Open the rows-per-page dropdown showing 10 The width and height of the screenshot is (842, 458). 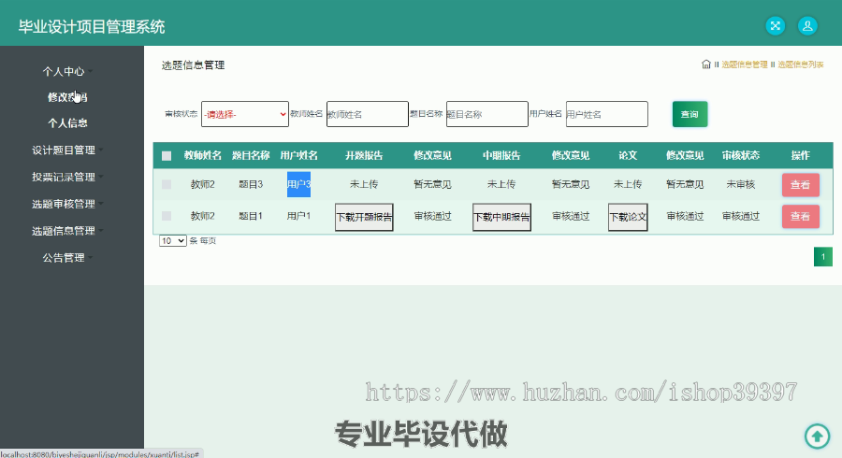[172, 241]
